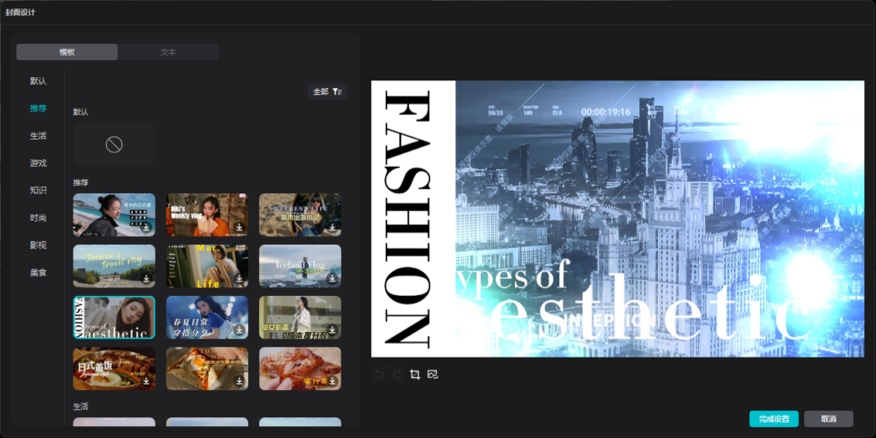
Task: Click the undo arrow icon
Action: (x=379, y=375)
